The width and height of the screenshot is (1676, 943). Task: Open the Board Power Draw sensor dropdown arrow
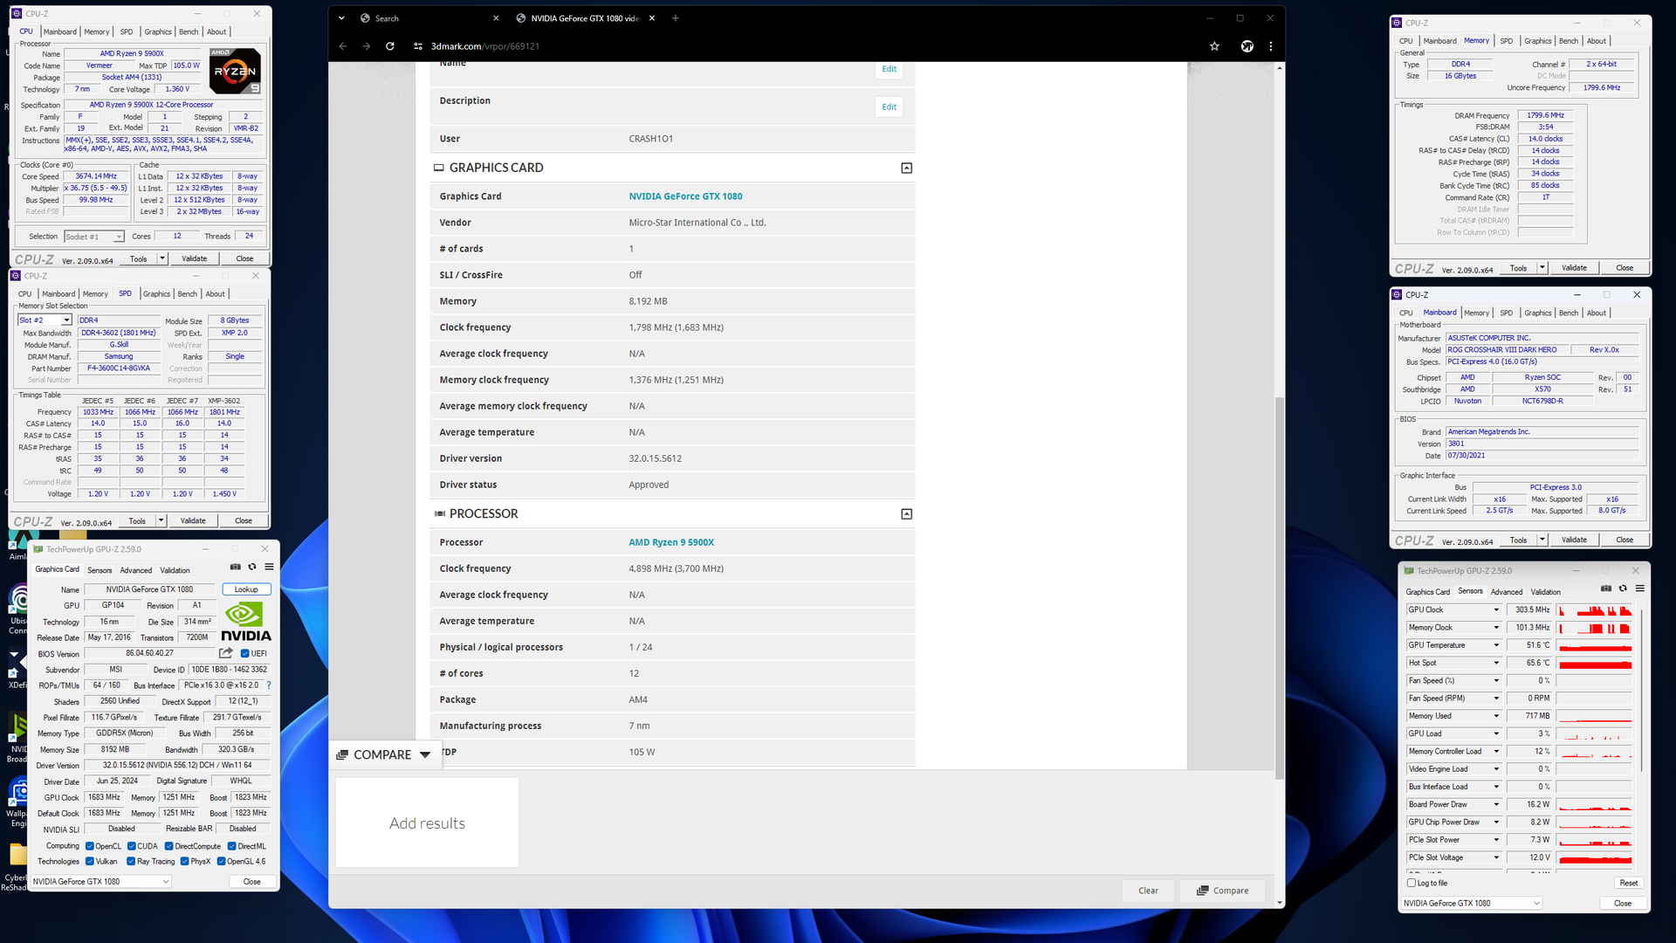(x=1496, y=804)
